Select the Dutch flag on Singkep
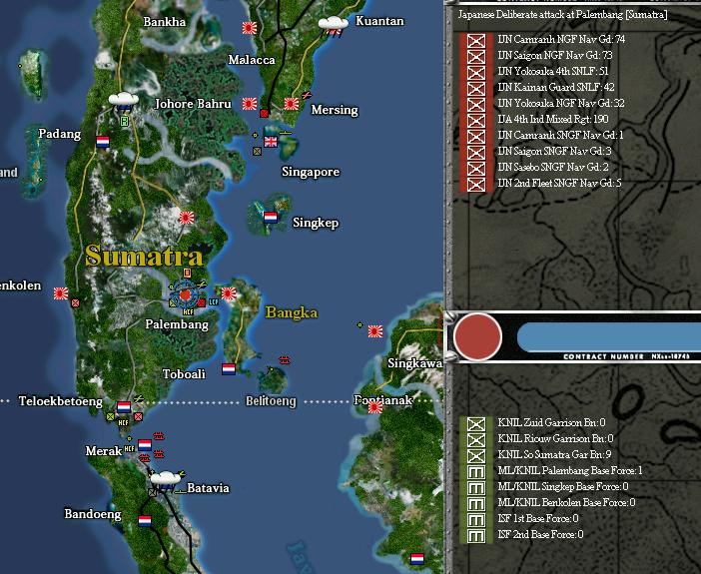This screenshot has width=701, height=574. pos(271,218)
